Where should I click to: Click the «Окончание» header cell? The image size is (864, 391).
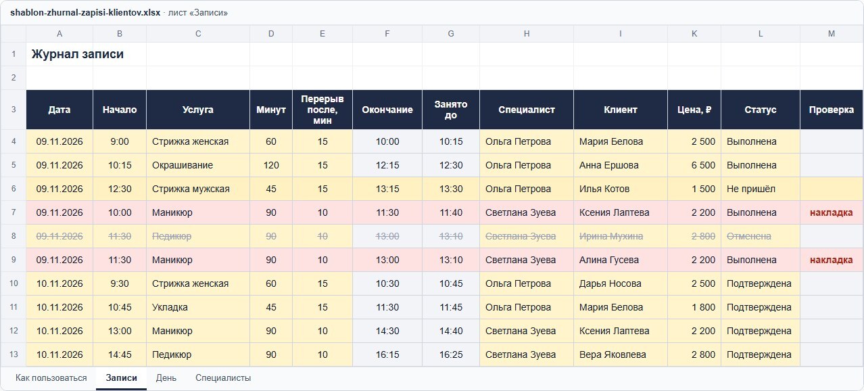pos(387,110)
